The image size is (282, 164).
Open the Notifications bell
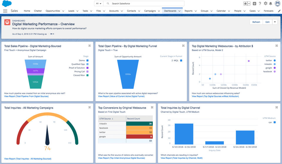(x=271, y=4)
